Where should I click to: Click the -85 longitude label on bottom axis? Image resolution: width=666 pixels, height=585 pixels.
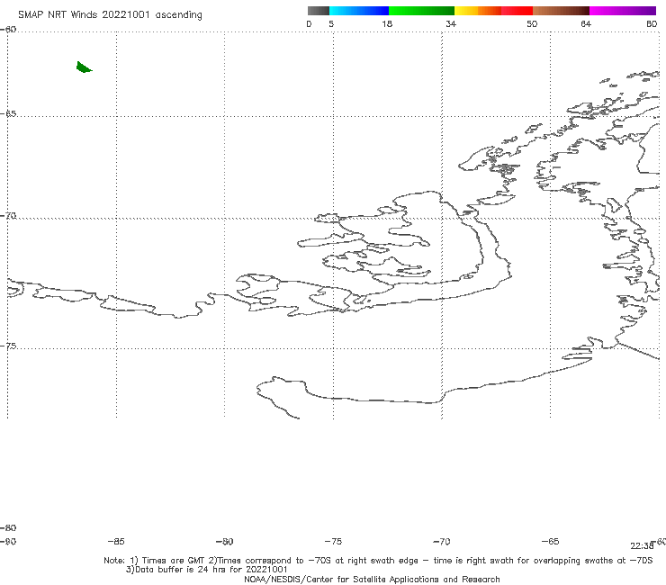click(x=116, y=541)
